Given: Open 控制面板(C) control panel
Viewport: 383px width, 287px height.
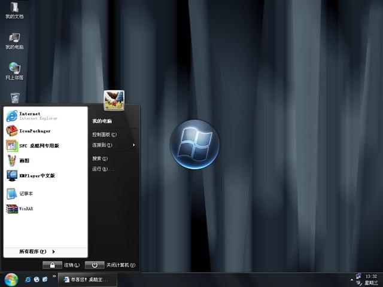Looking at the screenshot, I should coord(104,135).
